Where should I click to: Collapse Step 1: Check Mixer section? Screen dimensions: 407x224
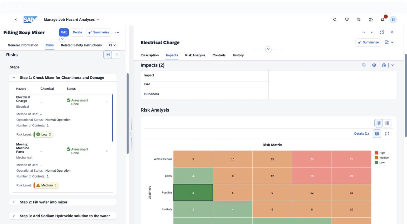(14, 78)
